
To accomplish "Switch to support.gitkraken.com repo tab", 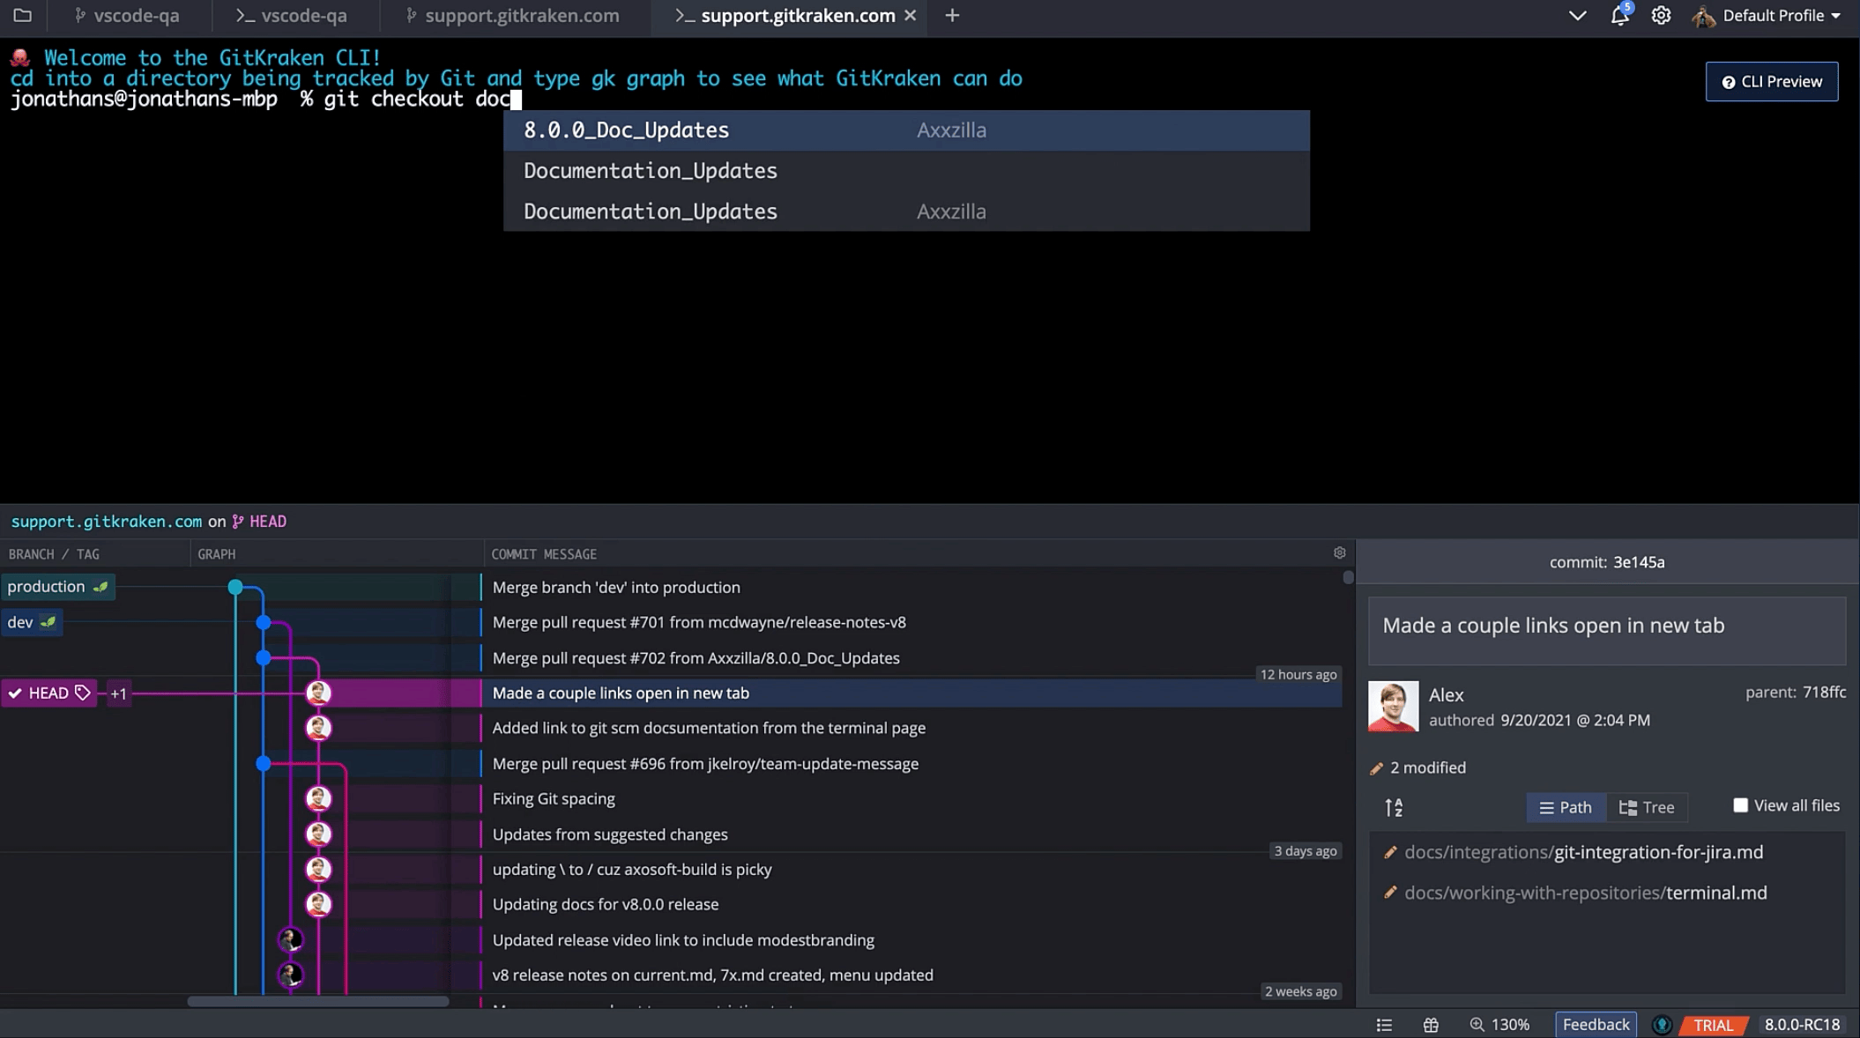I will tap(513, 15).
